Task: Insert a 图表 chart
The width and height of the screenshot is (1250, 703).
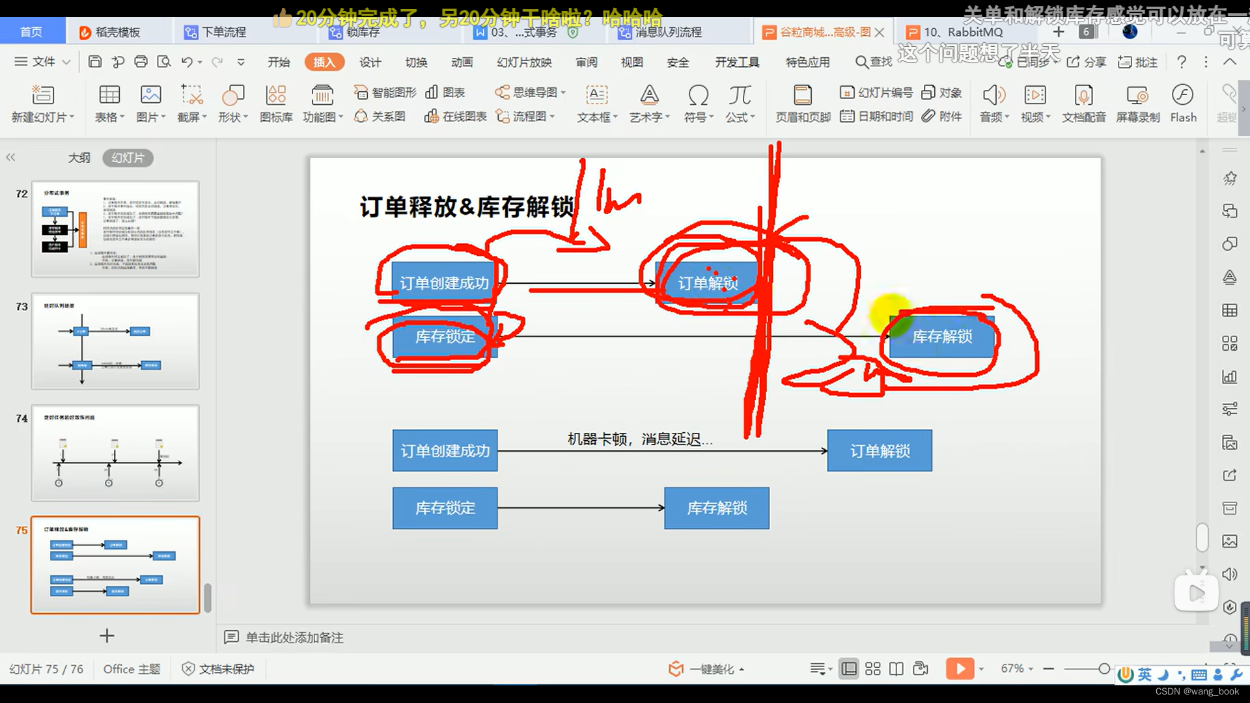Action: (445, 92)
